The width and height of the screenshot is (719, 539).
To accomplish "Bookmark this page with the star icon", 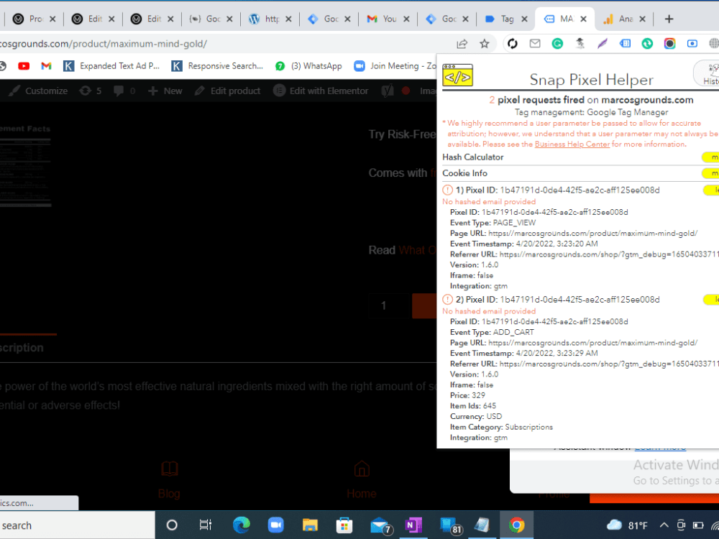I will 484,44.
